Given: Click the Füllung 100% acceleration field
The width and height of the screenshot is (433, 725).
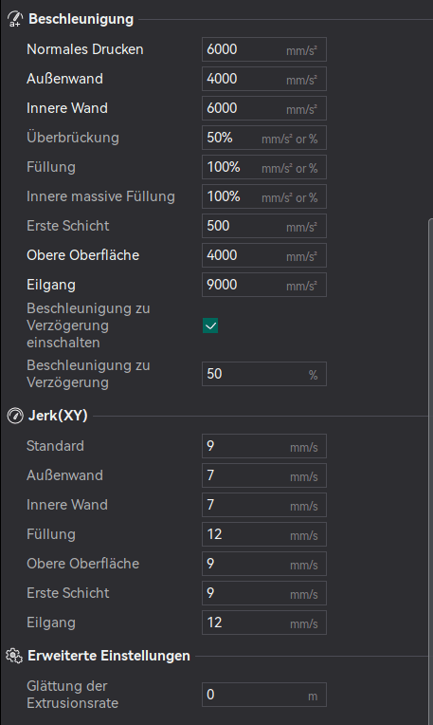Looking at the screenshot, I should pos(264,167).
